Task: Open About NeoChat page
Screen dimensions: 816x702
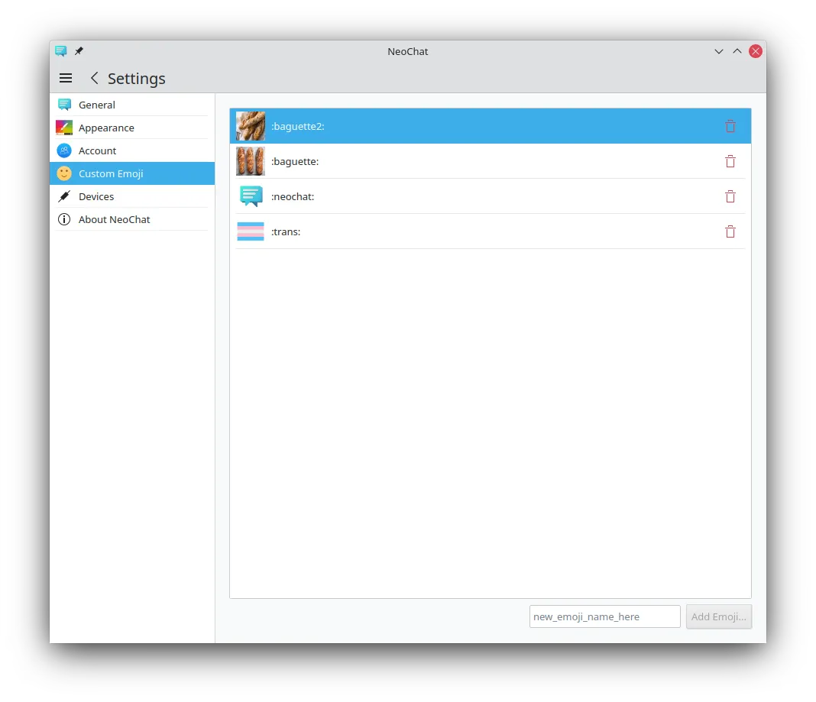Action: (132, 219)
